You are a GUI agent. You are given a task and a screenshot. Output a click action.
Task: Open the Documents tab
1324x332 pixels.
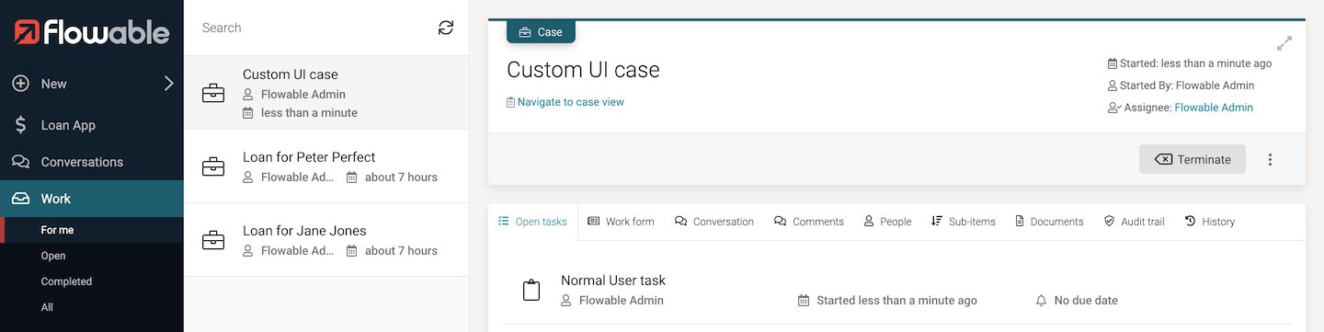tap(1049, 222)
